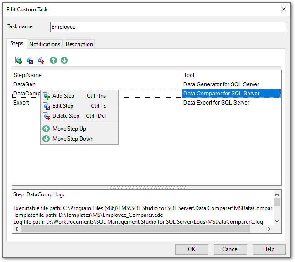Viewport: 295px width, 262px height.
Task: Close the Edit Custom Task dialog
Action: click(284, 9)
